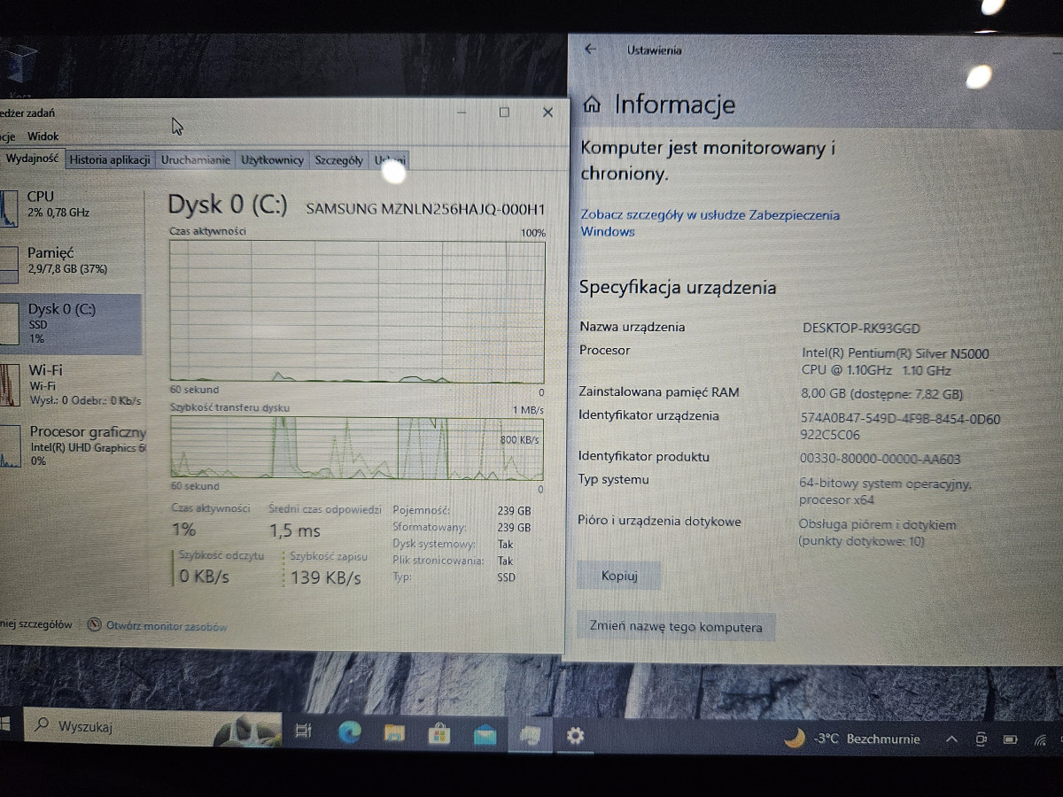Open the Mail app from the taskbar

pos(485,734)
